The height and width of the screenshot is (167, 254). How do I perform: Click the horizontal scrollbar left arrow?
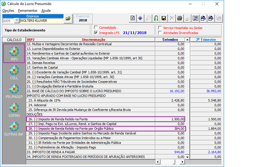(158, 162)
